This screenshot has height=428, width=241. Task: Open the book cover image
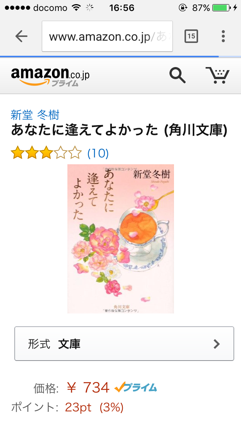point(120,239)
